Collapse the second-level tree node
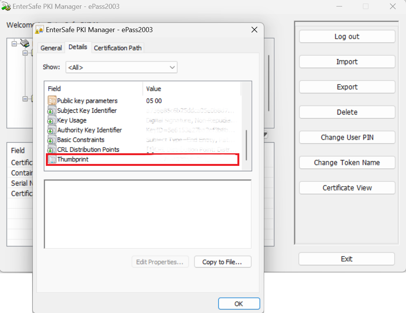The height and width of the screenshot is (313, 406). (x=25, y=53)
